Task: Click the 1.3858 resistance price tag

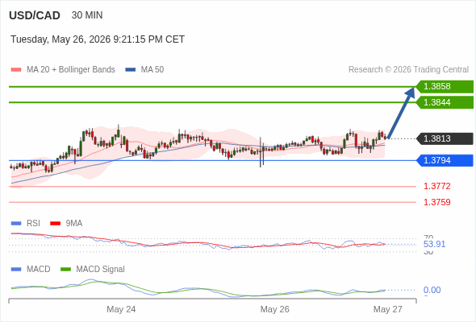Action: pyautogui.click(x=445, y=87)
